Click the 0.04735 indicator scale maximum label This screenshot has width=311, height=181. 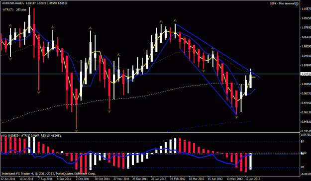click(306, 135)
